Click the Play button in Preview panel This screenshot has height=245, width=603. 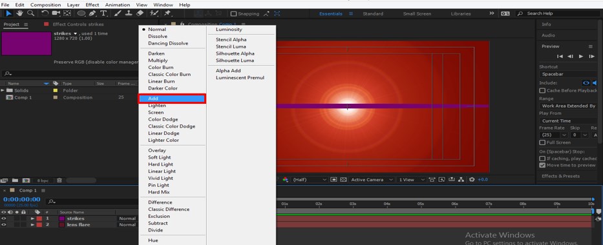click(x=581, y=56)
